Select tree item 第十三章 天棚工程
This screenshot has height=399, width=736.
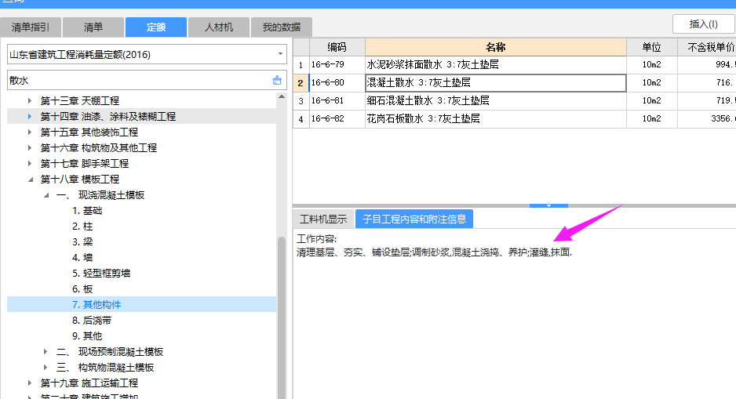pos(80,100)
